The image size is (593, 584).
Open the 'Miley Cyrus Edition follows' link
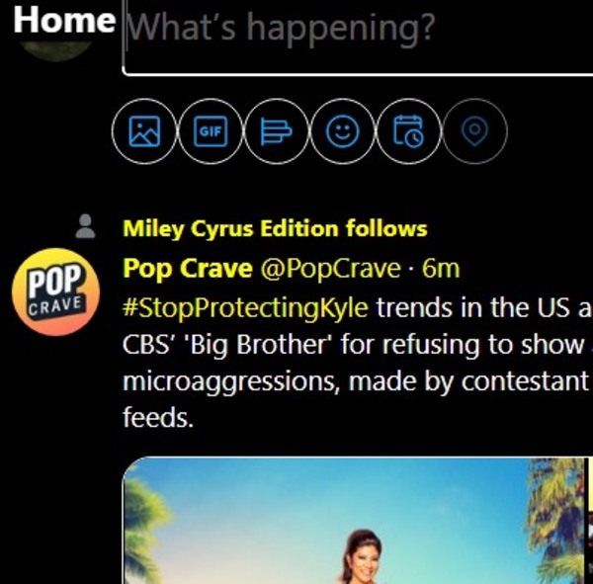coord(275,229)
